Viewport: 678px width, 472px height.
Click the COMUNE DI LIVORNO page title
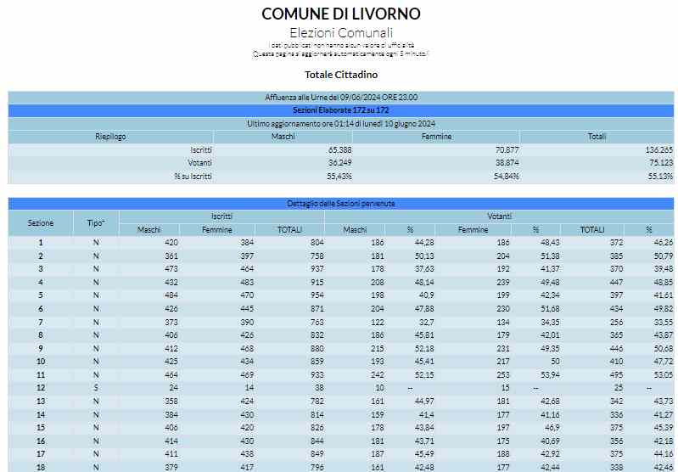pos(340,14)
